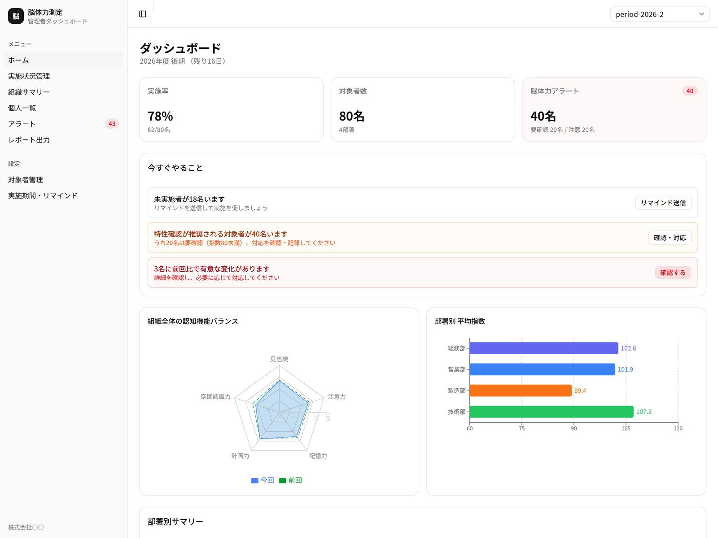Open 実施期間・リマインド settings
This screenshot has width=718, height=538.
point(63,195)
